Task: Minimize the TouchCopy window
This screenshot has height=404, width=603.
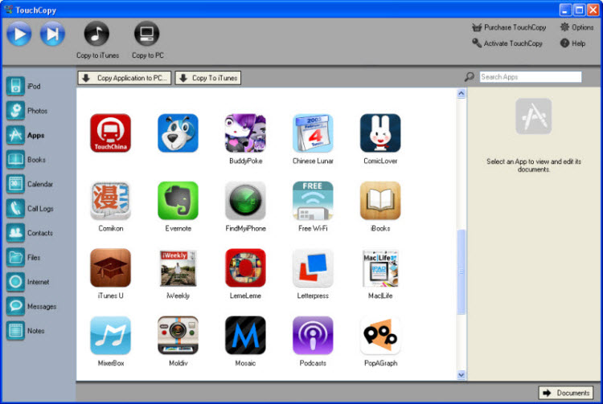Action: 565,10
